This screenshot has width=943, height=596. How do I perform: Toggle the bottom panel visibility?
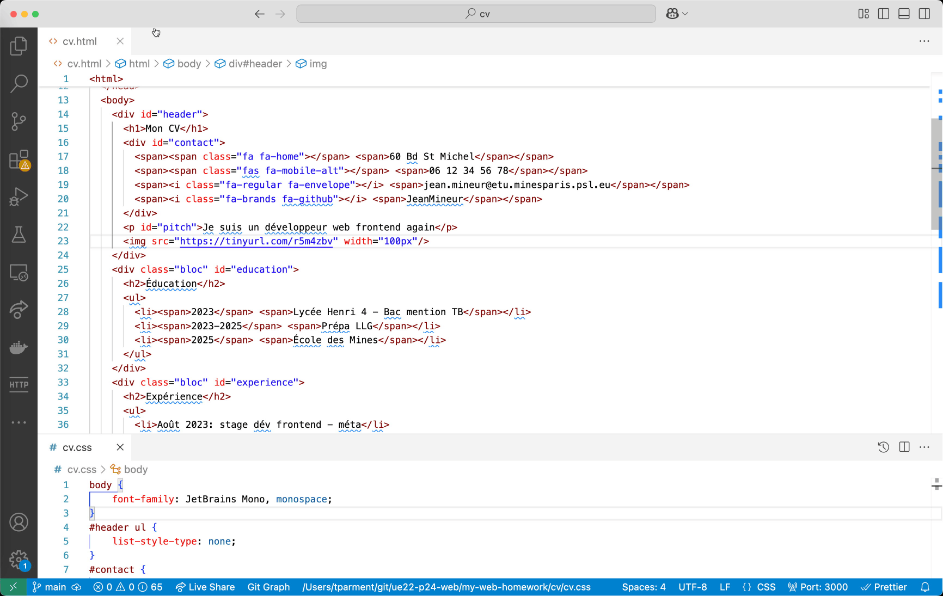(x=904, y=14)
